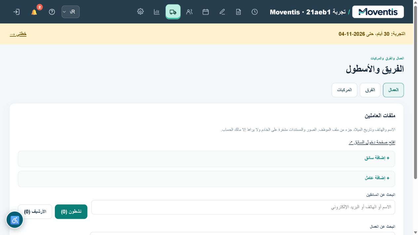Screen dimensions: 418x235
Task: Select the نشطون (0) filter button
Action: pyautogui.click(x=71, y=212)
